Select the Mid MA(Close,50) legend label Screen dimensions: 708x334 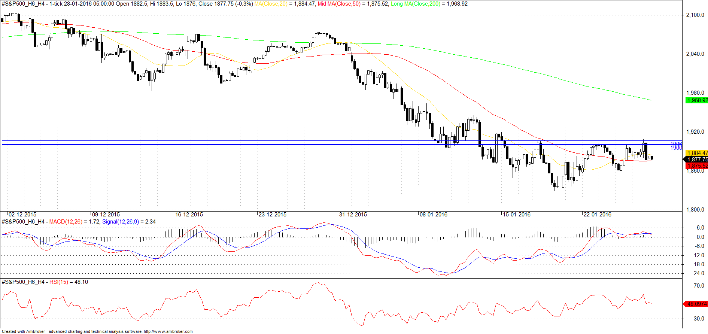(339, 4)
